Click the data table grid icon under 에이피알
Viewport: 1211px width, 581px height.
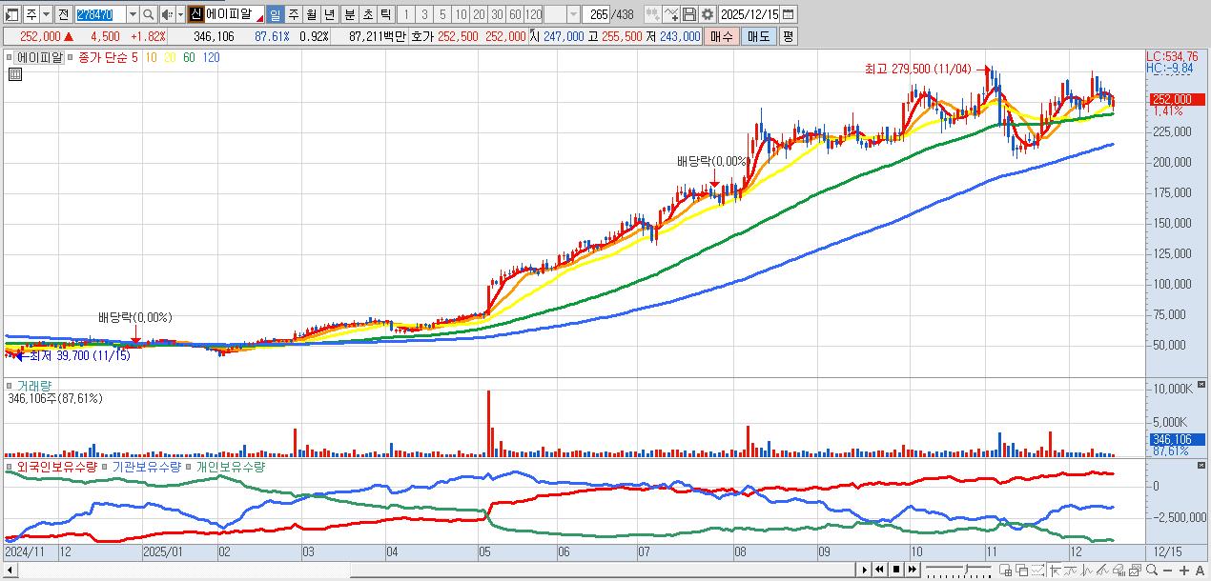14,73
